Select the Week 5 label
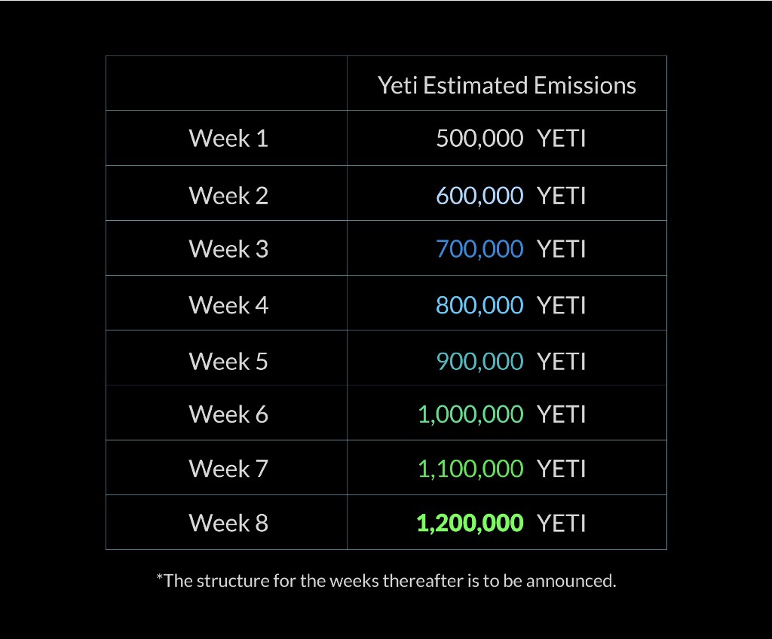Image resolution: width=772 pixels, height=639 pixels. (x=228, y=362)
